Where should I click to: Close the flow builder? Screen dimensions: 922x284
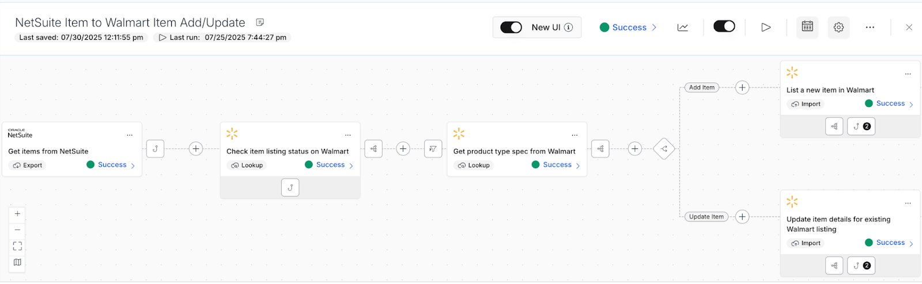pos(909,27)
